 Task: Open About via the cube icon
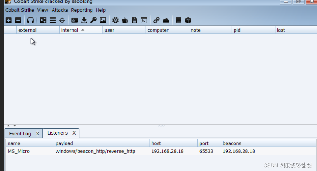pos(188,20)
